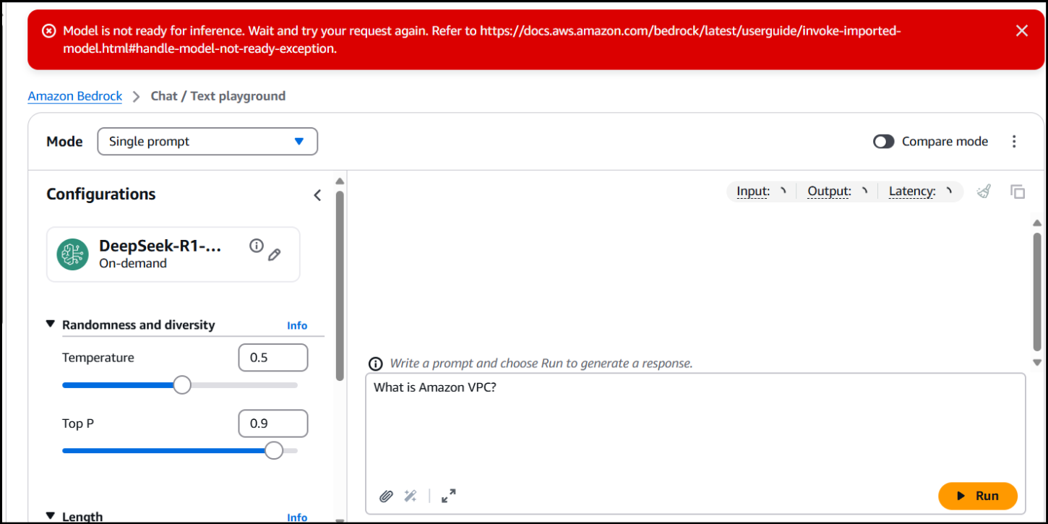
Task: Open Info link for Length section
Action: tap(297, 517)
